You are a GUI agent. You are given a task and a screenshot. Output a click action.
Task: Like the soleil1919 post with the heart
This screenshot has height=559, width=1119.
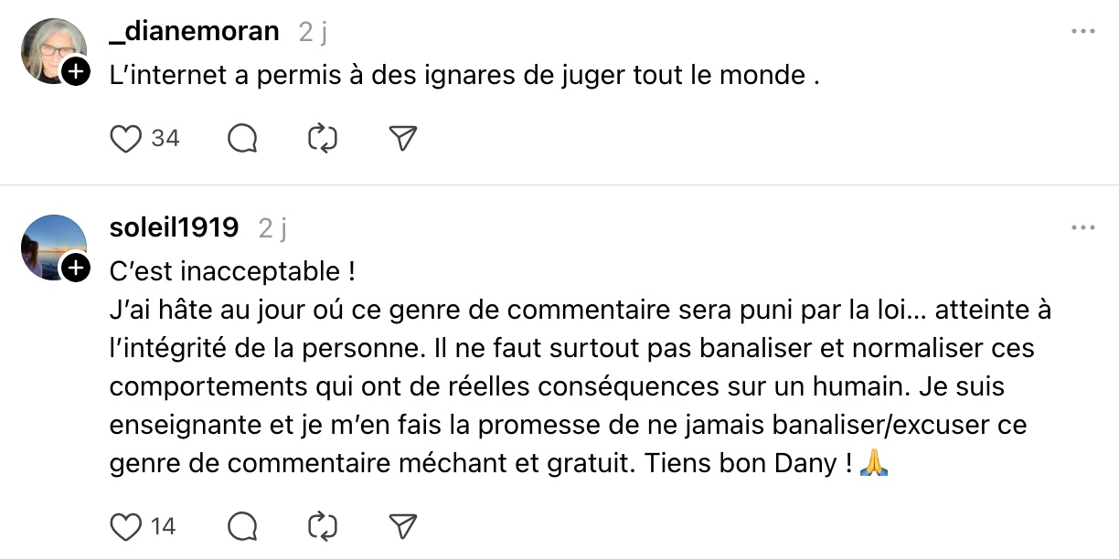click(125, 527)
